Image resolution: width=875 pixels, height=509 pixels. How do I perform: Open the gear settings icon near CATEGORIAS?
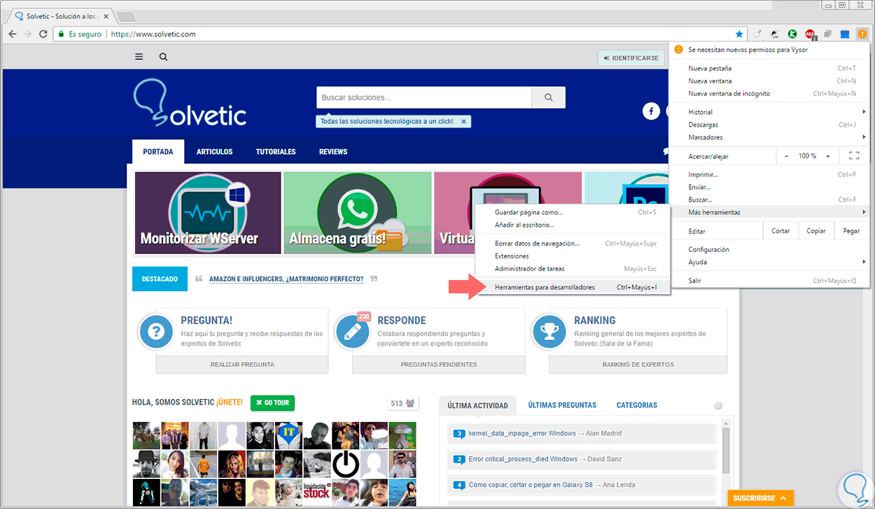click(717, 405)
